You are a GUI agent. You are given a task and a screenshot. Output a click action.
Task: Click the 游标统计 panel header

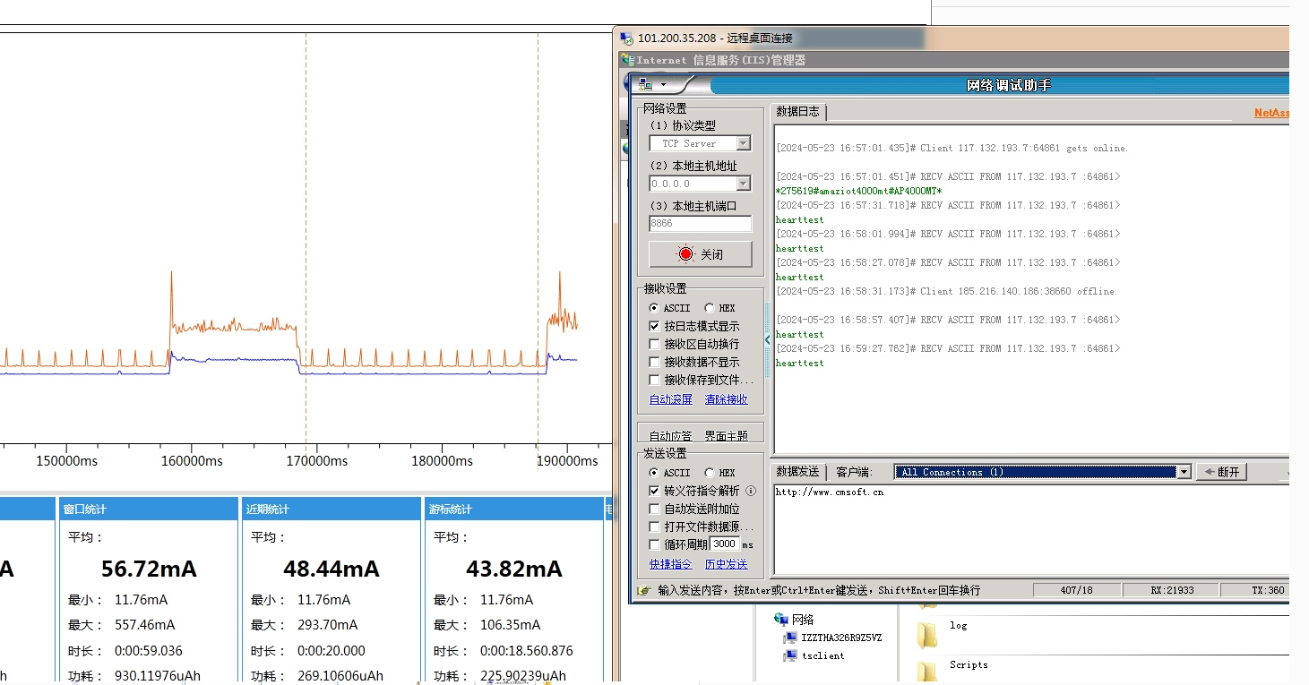pyautogui.click(x=514, y=509)
